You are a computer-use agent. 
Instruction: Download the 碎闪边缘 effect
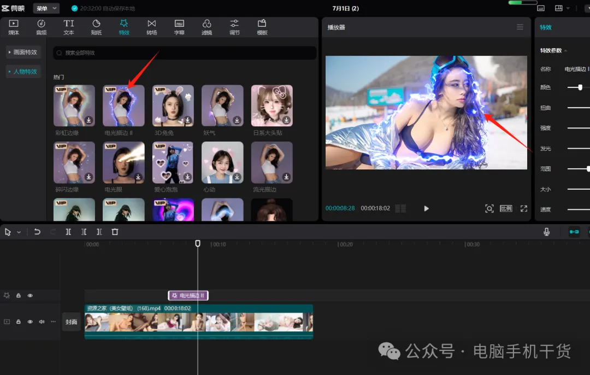(89, 177)
